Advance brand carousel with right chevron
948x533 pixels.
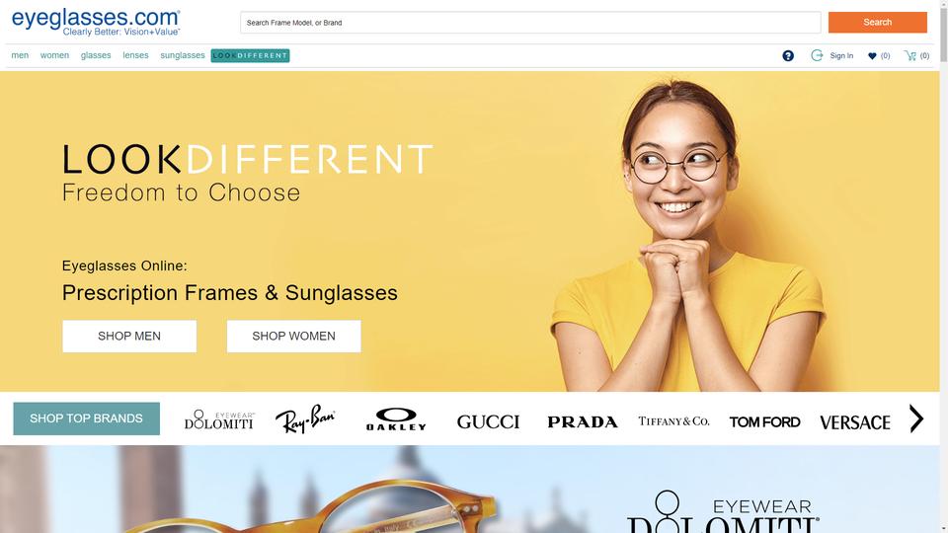(916, 419)
